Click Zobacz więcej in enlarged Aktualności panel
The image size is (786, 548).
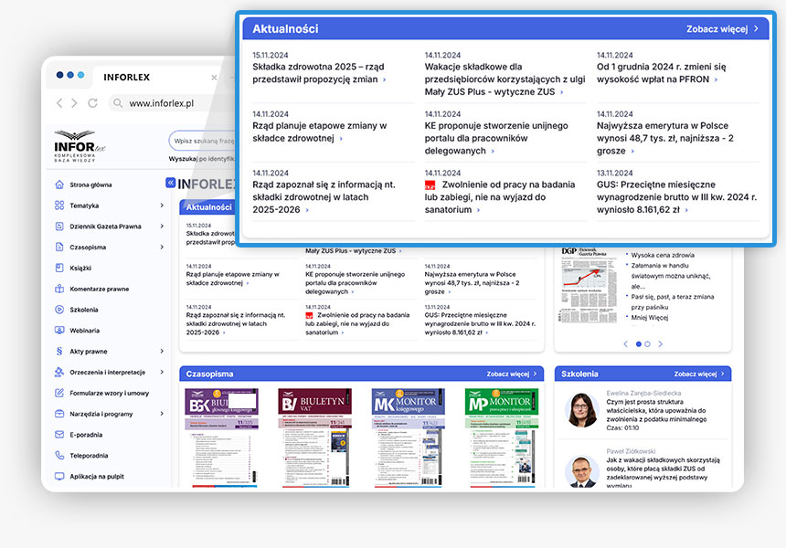722,29
